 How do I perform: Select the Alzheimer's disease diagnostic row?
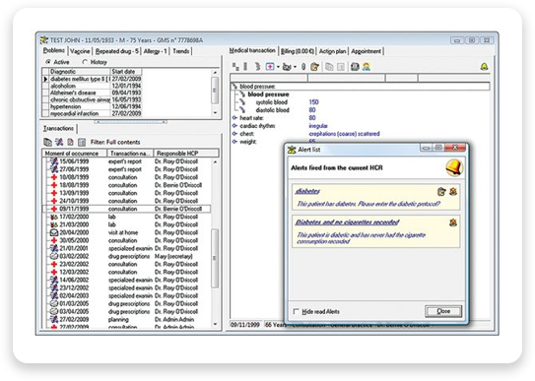point(93,93)
